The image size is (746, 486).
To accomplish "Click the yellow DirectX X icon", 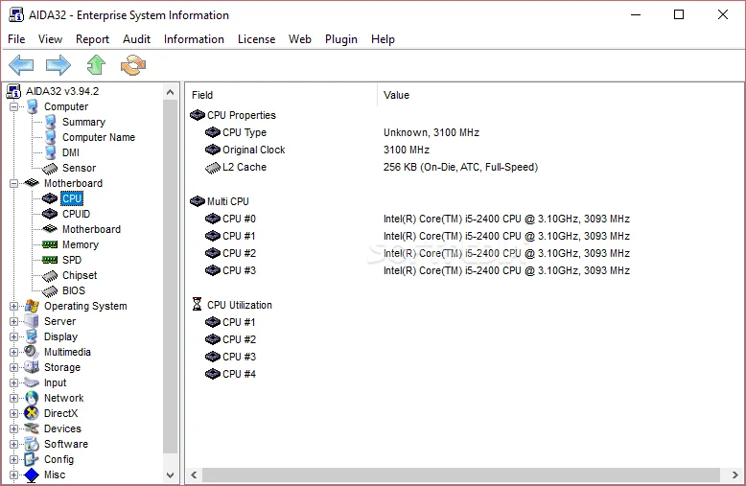I will [x=32, y=413].
